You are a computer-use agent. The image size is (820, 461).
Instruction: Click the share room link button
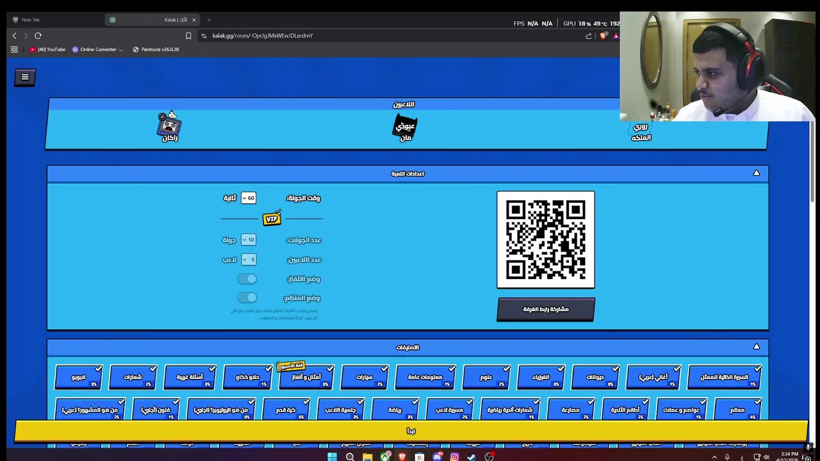pyautogui.click(x=546, y=309)
